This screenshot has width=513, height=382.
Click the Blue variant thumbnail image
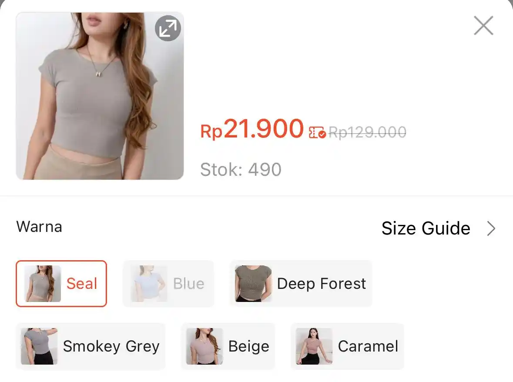point(150,283)
